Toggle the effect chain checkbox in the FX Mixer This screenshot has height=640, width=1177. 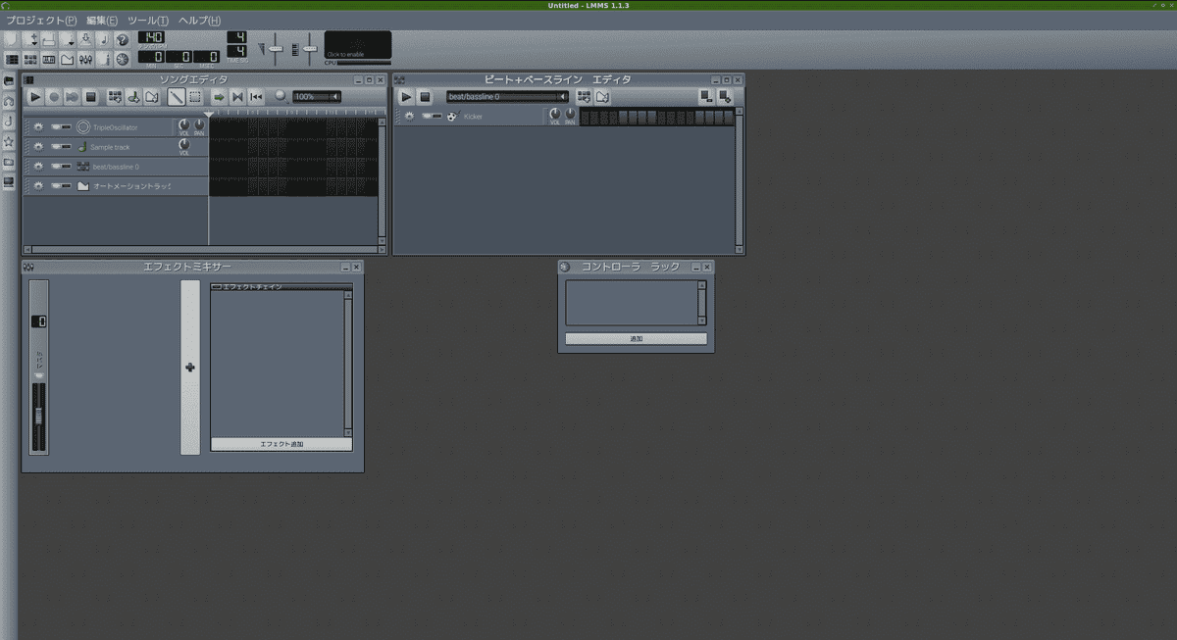[x=216, y=286]
